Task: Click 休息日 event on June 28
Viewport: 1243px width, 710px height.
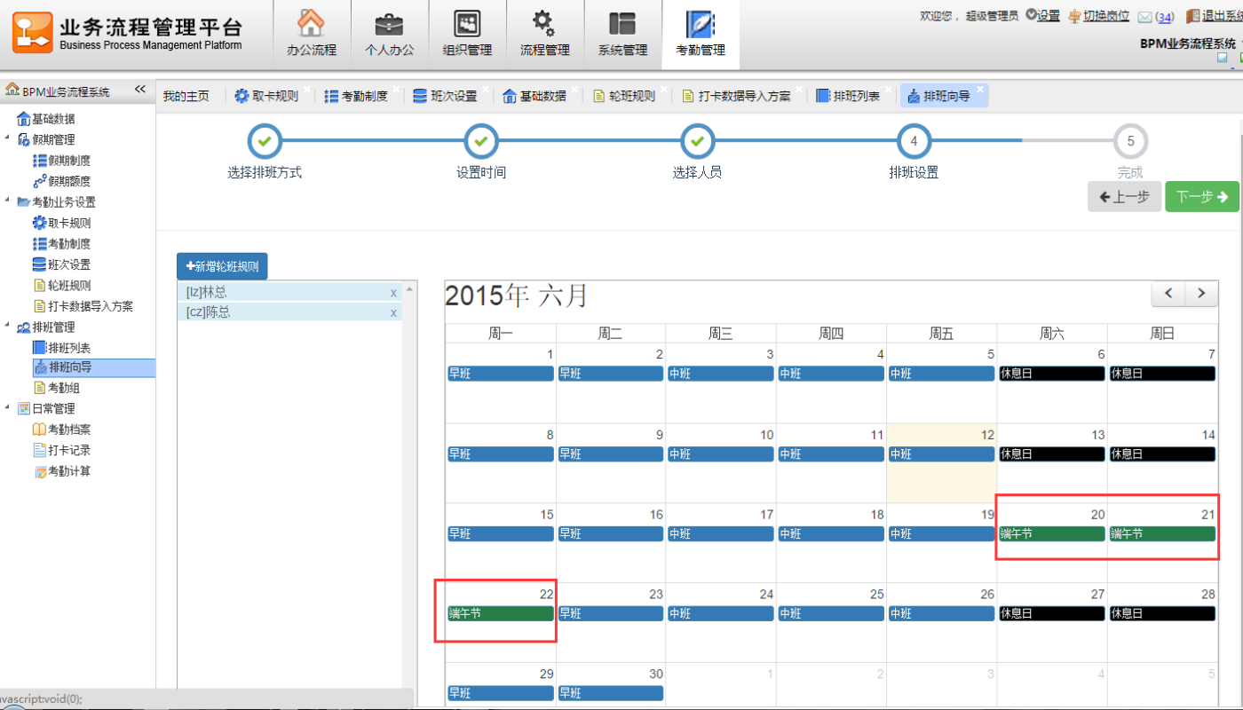Action: tap(1162, 613)
